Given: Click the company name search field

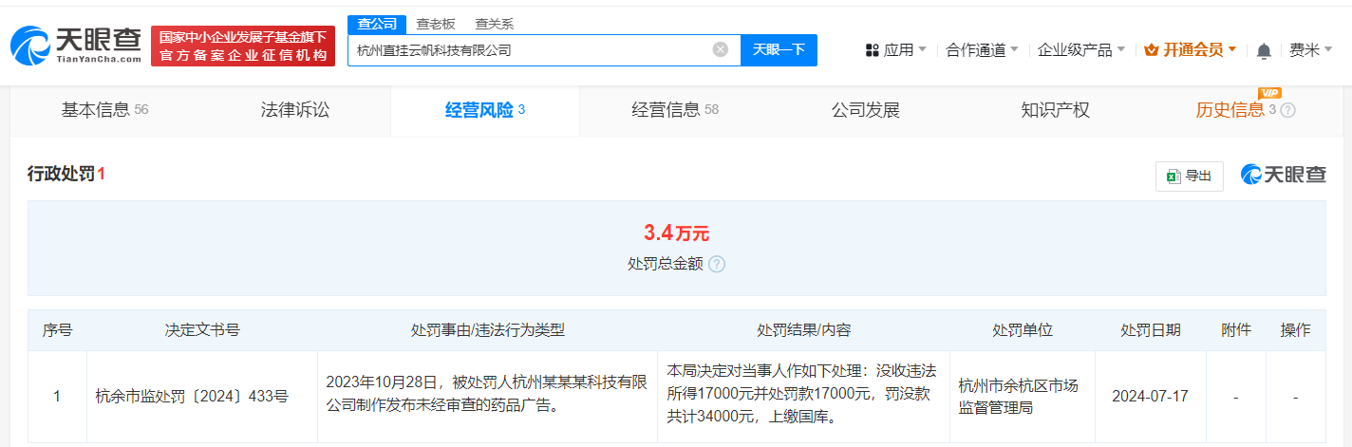Looking at the screenshot, I should coord(527,50).
